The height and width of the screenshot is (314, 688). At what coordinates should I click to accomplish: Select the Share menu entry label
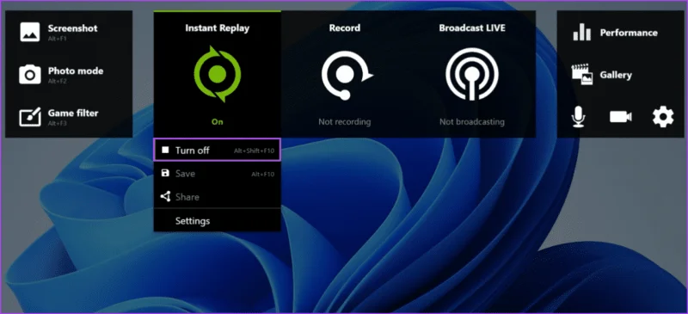point(187,197)
